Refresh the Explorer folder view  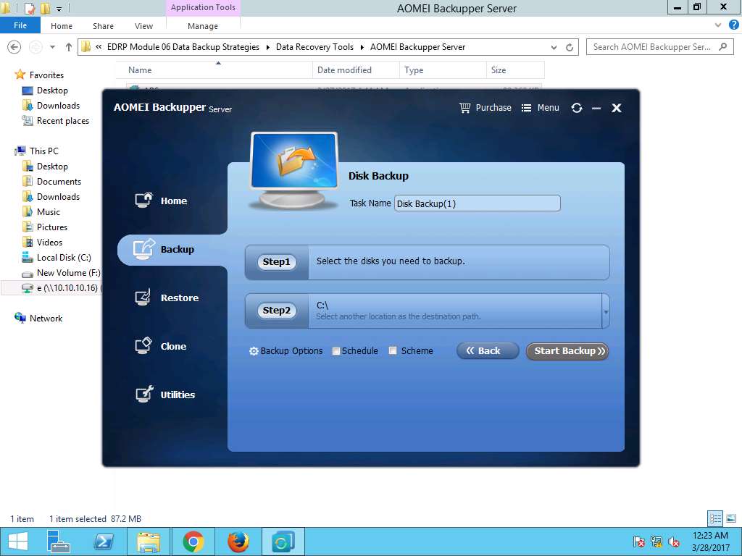click(x=570, y=47)
